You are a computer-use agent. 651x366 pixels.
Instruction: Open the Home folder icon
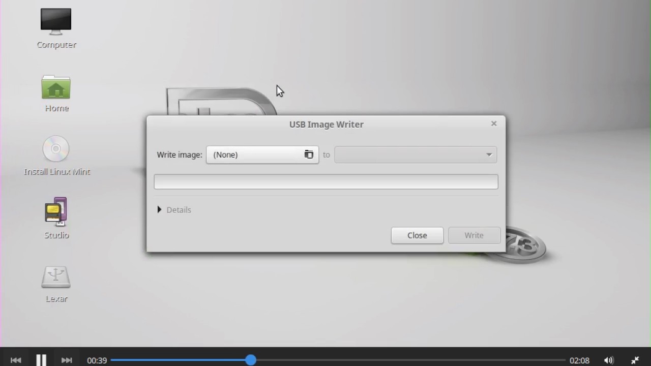(x=56, y=87)
